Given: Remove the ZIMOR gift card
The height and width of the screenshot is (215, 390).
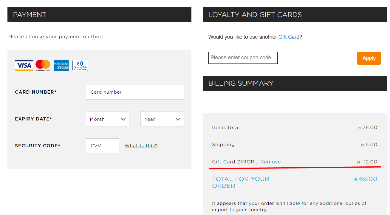Looking at the screenshot, I should (x=270, y=162).
